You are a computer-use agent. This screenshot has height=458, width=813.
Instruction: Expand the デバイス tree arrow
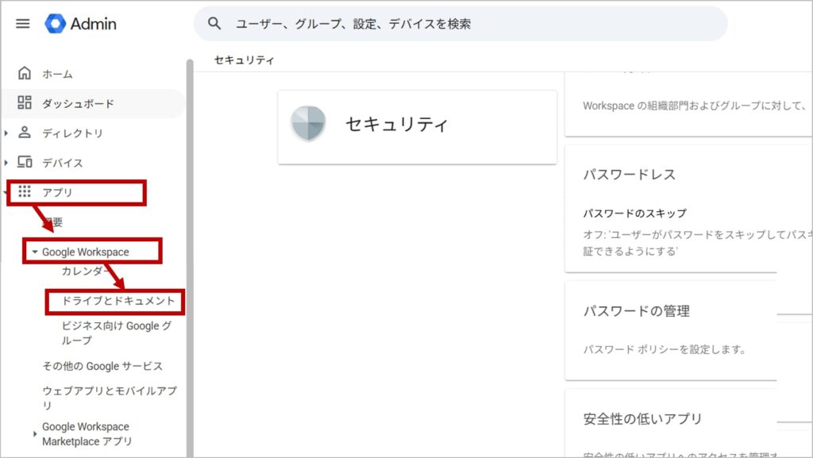point(6,163)
